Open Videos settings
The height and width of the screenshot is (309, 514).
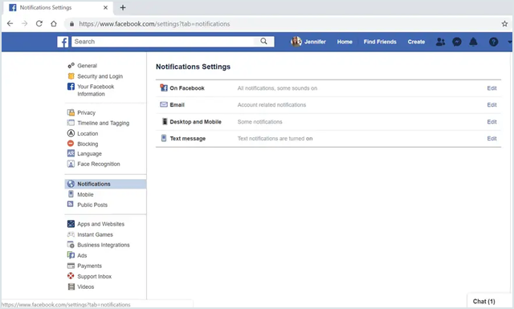(86, 287)
